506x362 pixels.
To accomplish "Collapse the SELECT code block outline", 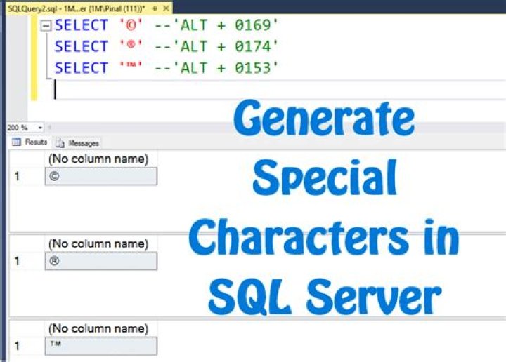I will coord(46,26).
